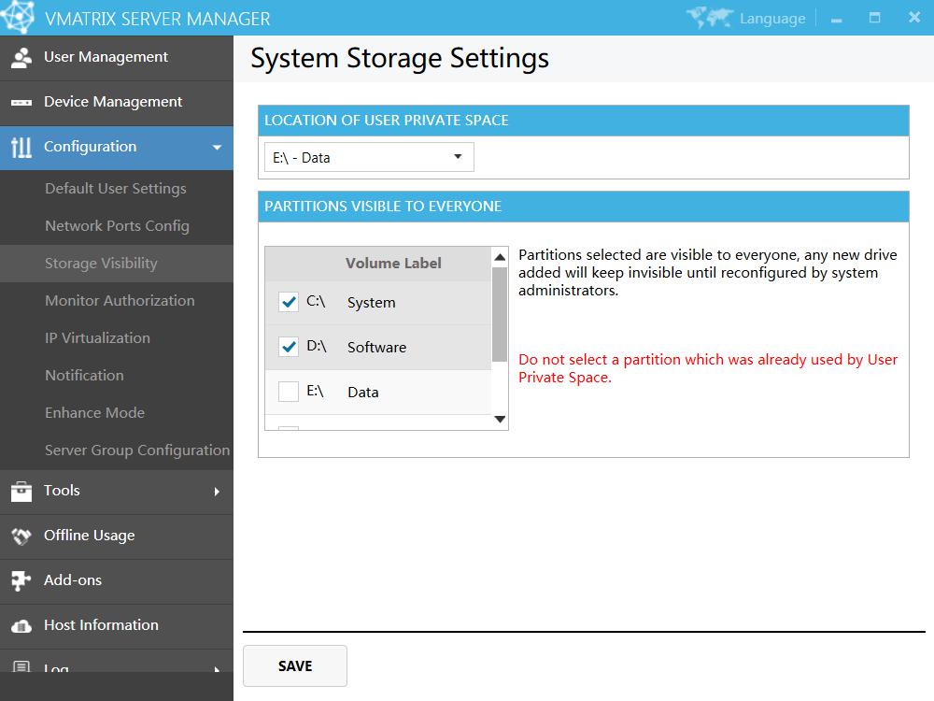934x701 pixels.
Task: Click the Tools toolbox icon
Action: point(21,492)
